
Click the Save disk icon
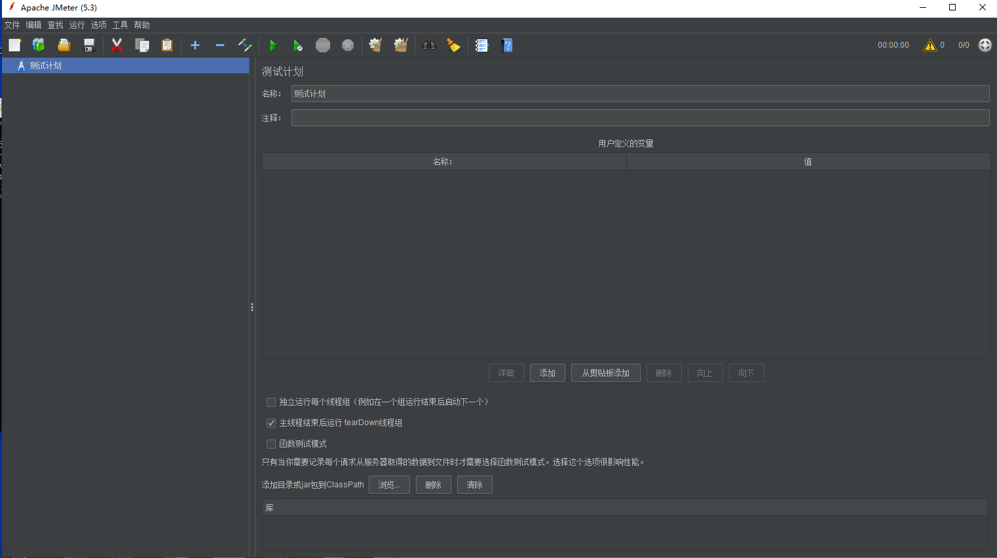tap(89, 45)
